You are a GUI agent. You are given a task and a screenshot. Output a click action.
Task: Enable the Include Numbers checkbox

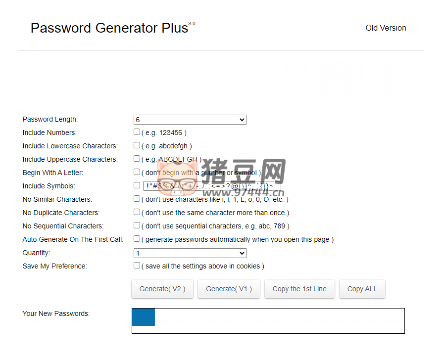[137, 132]
